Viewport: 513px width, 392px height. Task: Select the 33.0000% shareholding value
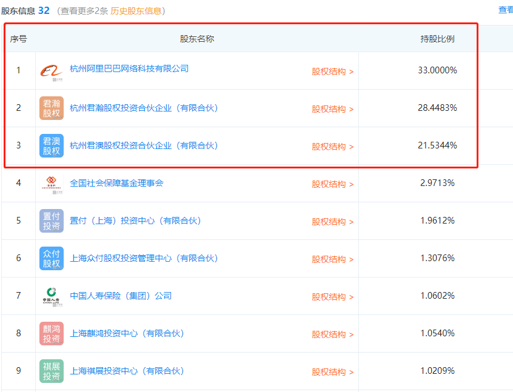click(x=437, y=70)
